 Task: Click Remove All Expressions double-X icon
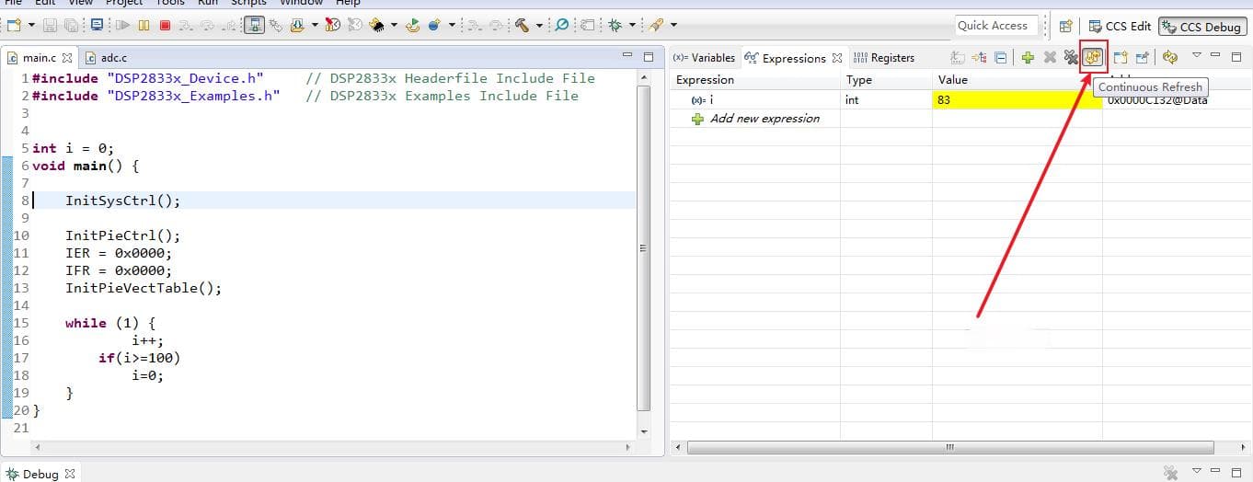click(1071, 57)
